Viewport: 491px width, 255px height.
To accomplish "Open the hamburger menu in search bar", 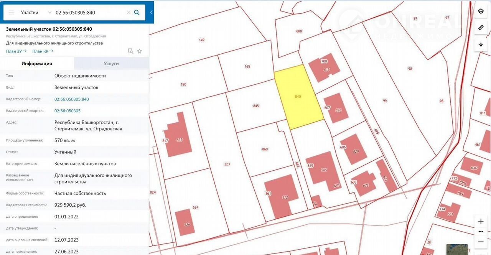I will (11, 12).
